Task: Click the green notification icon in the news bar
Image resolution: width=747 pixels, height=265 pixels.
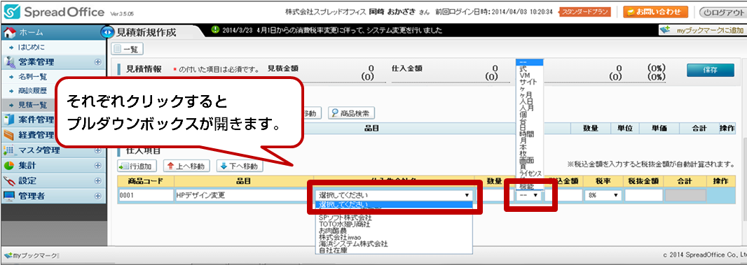Action: pos(215,29)
